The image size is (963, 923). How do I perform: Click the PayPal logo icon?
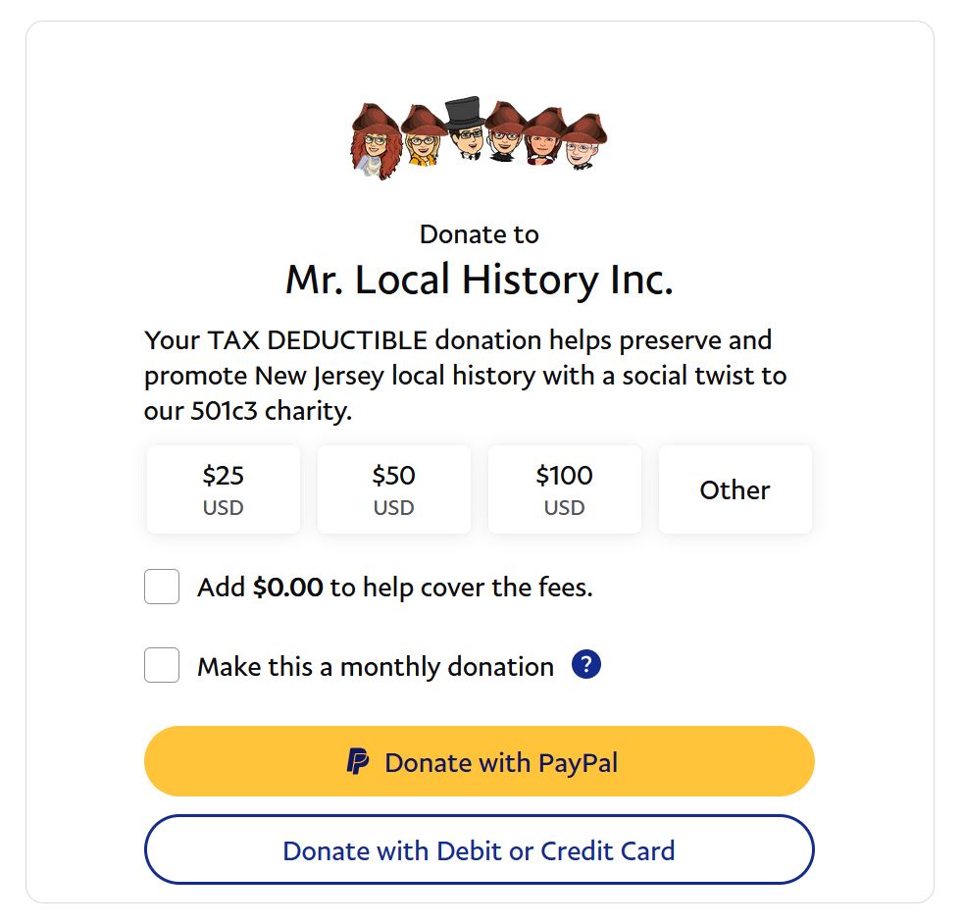click(358, 762)
